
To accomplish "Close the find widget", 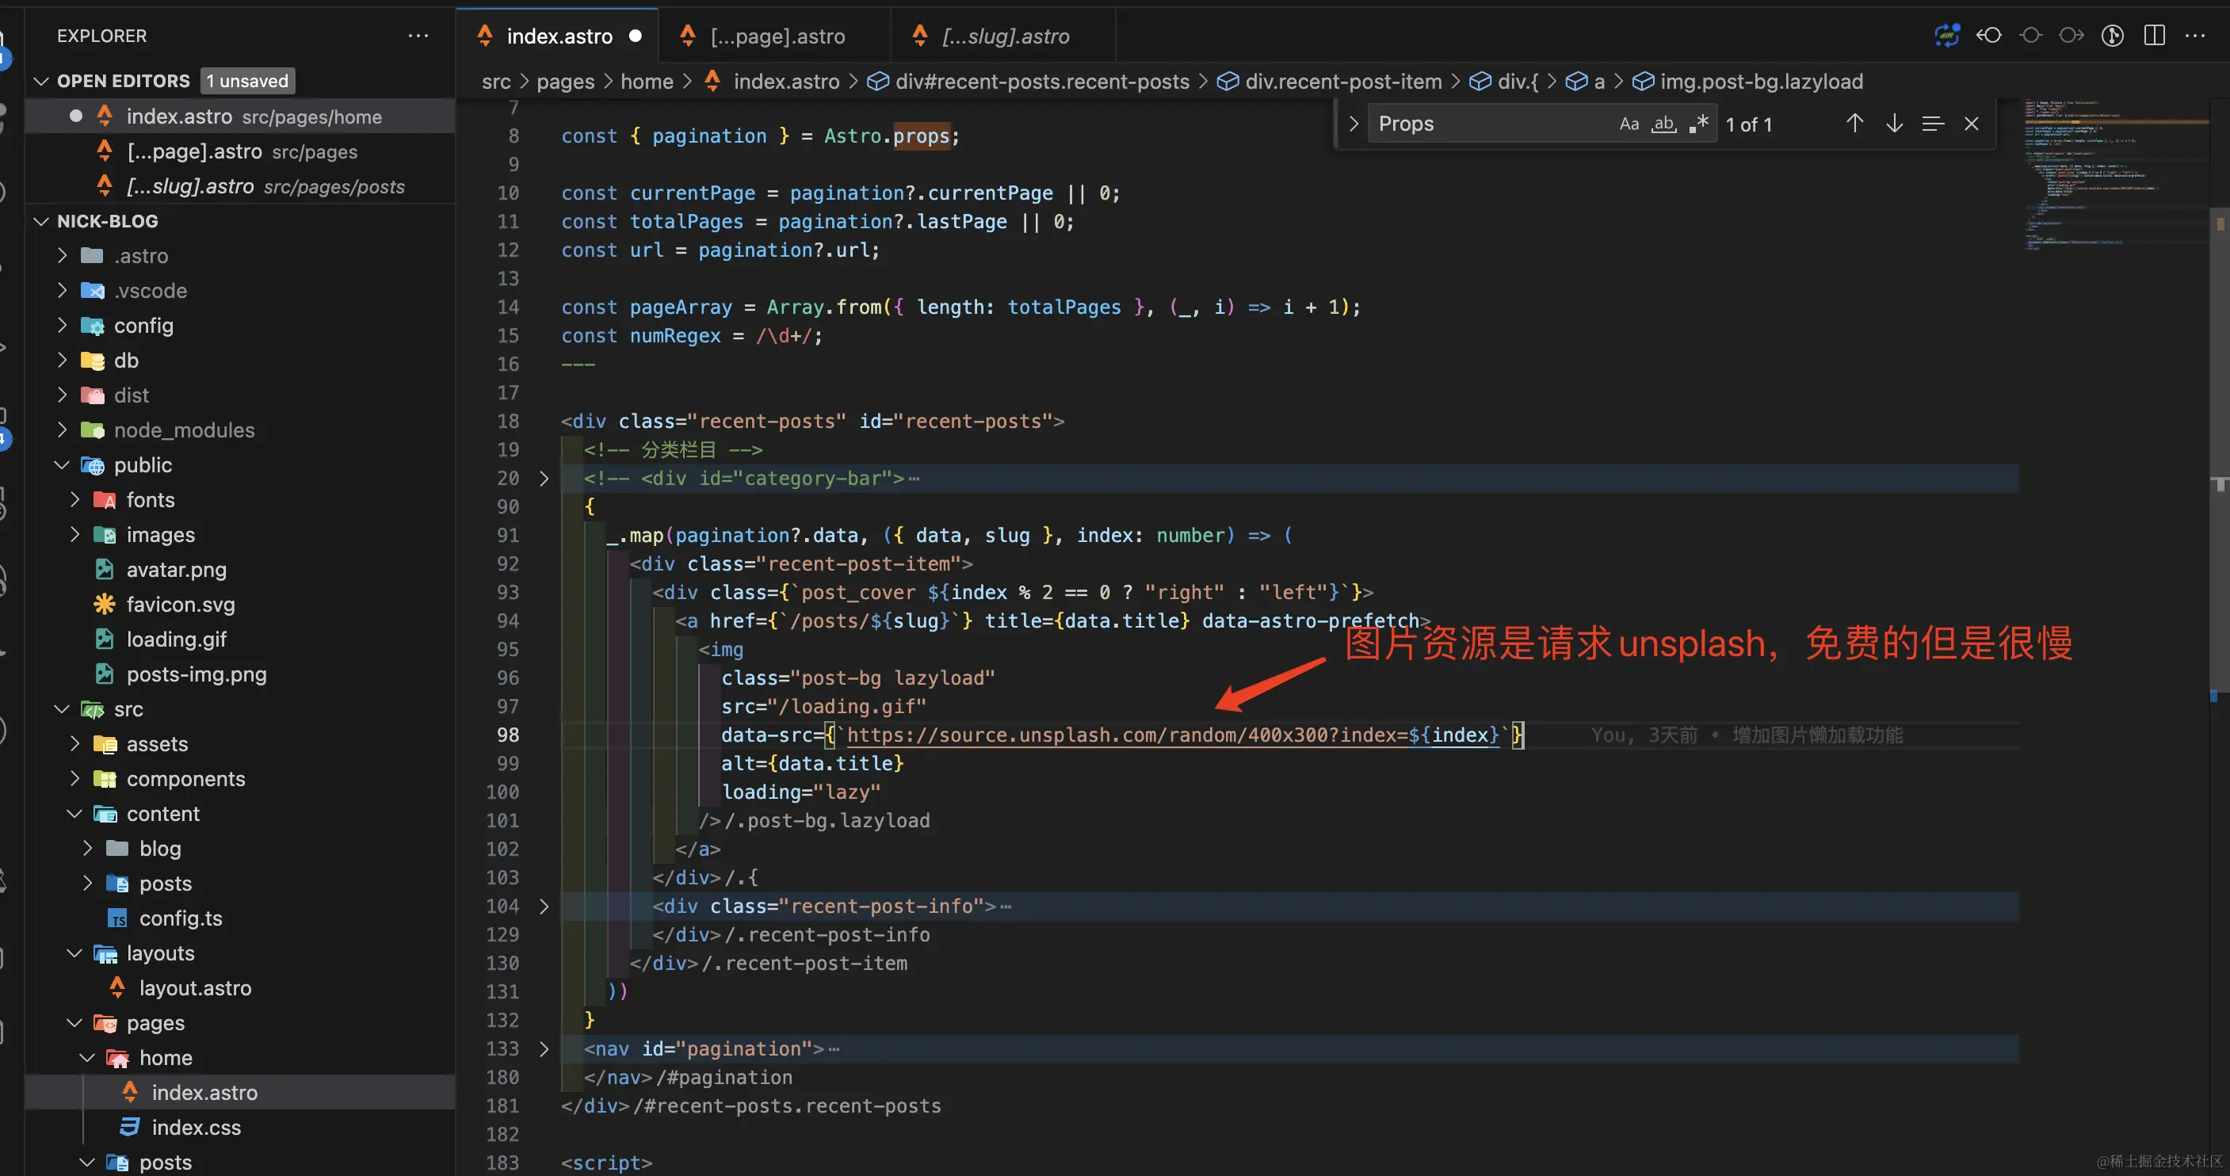I will point(1971,124).
